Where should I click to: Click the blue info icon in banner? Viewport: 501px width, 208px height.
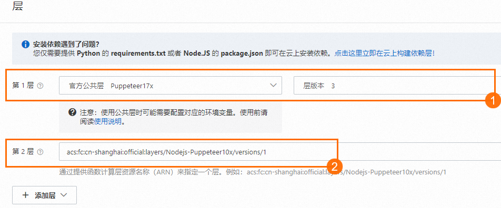point(26,44)
